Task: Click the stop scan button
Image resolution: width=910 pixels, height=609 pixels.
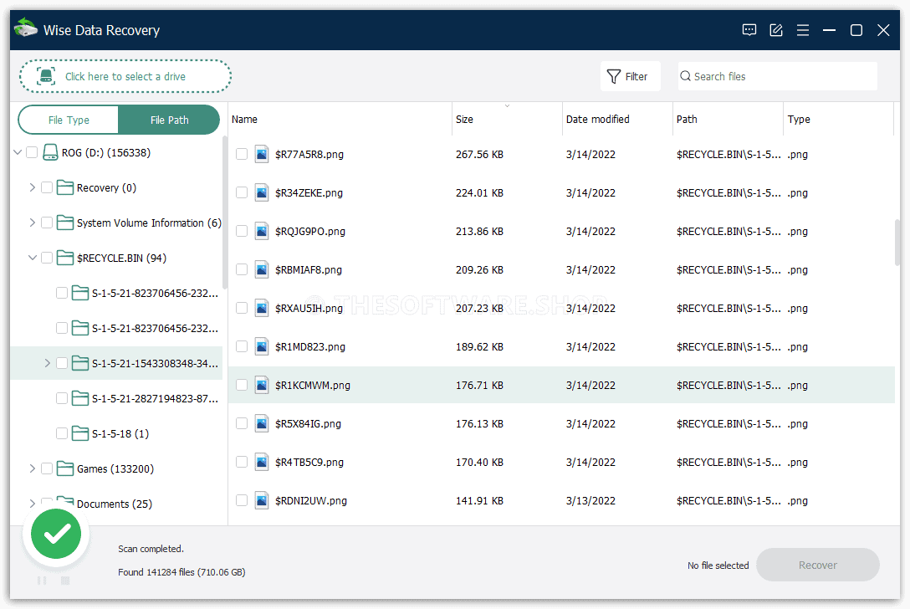Action: pos(65,581)
